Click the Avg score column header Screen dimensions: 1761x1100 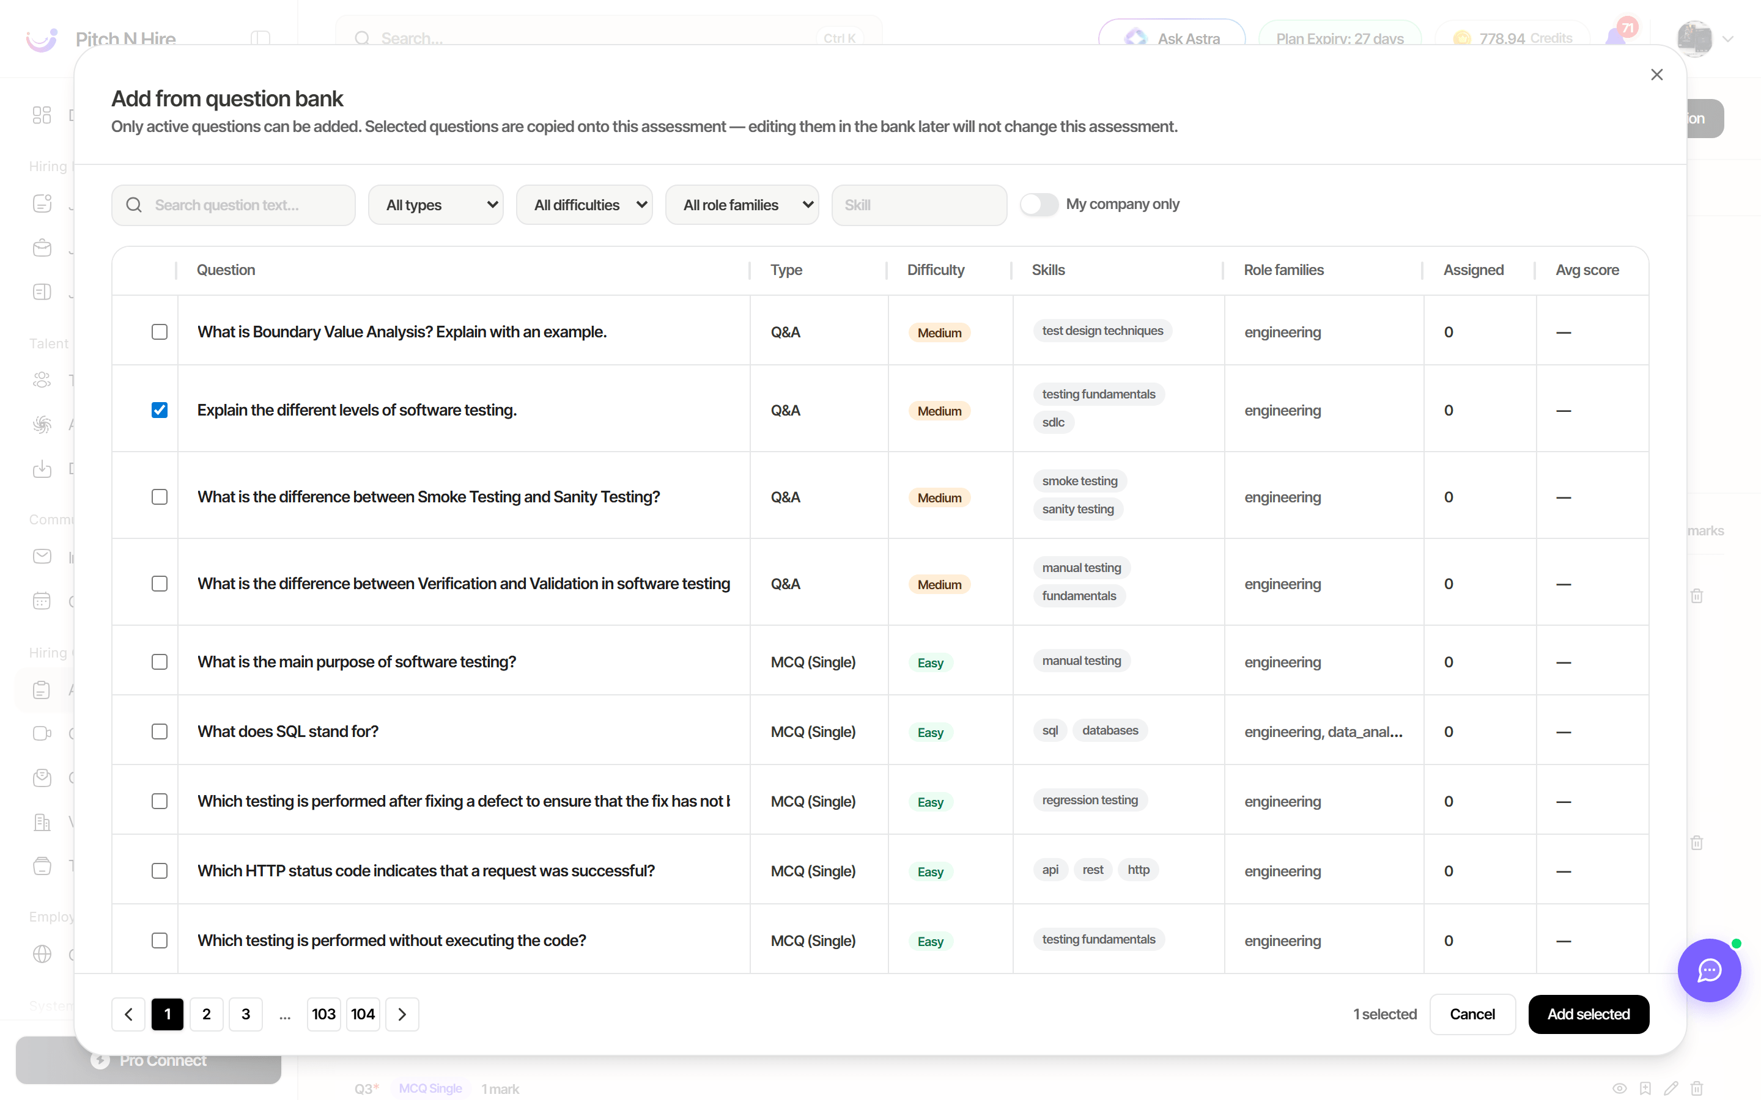1587,270
